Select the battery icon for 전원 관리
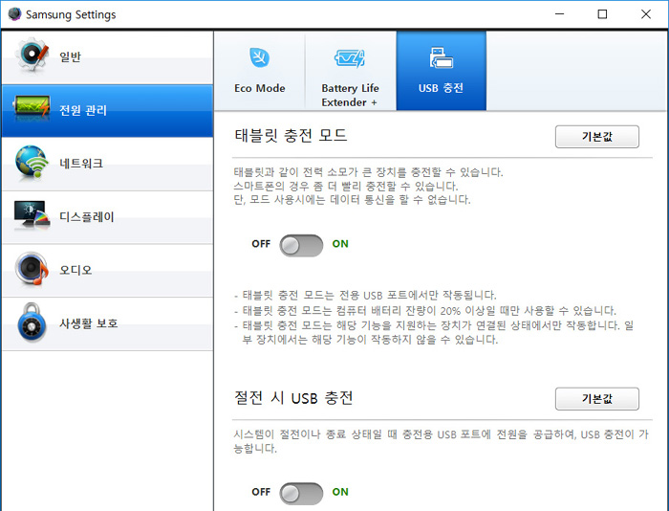The image size is (669, 511). coord(32,110)
